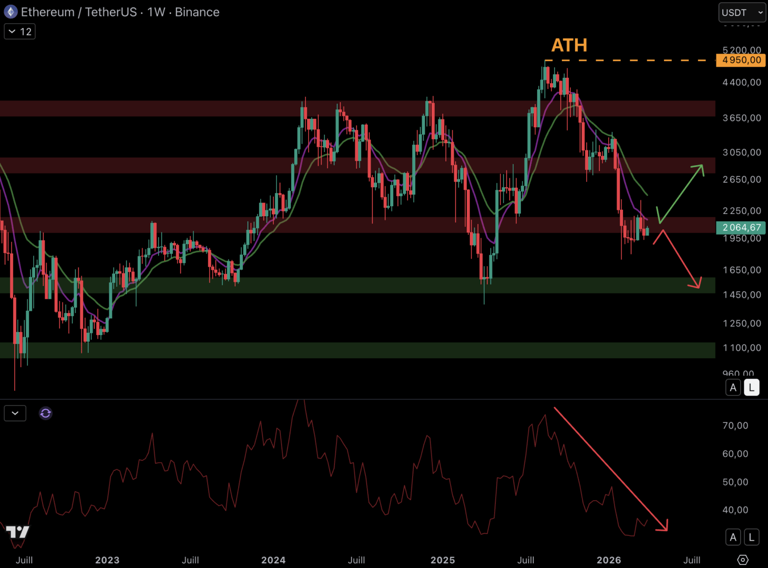Toggle the L scale button on the RSI panel axis
768x568 pixels.
tap(751, 537)
